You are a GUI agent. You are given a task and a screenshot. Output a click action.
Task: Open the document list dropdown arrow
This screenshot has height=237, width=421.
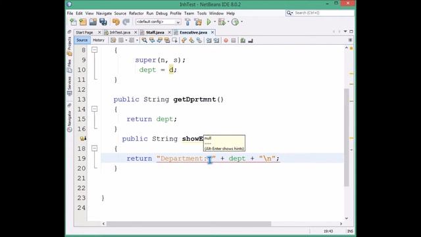pyautogui.click(x=345, y=32)
